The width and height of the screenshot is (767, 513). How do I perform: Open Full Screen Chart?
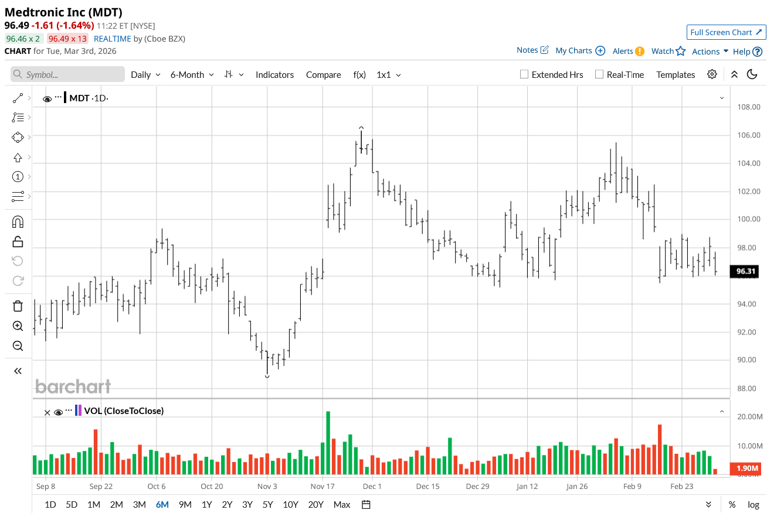click(726, 32)
